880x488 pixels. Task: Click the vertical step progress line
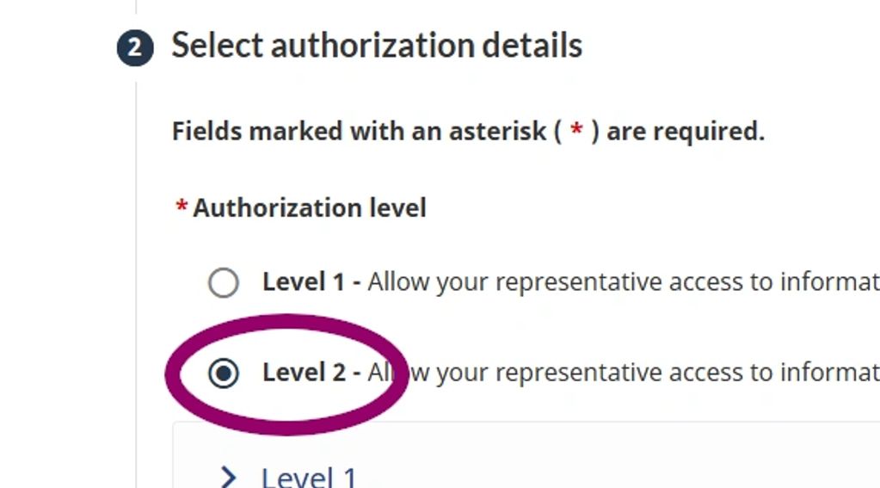pos(136,258)
